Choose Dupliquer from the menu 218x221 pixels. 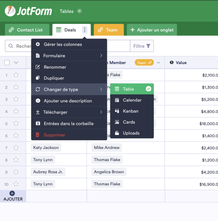click(69, 78)
